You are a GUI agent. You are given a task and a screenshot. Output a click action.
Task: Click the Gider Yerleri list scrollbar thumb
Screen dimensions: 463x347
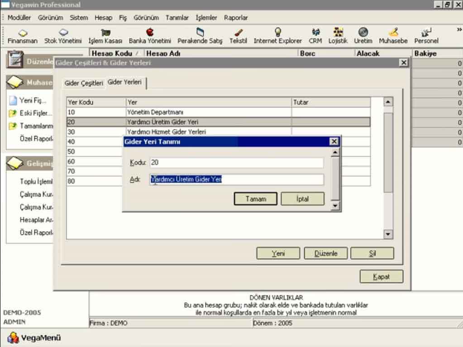click(x=388, y=153)
